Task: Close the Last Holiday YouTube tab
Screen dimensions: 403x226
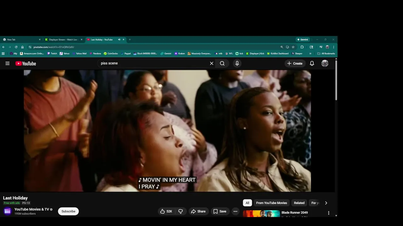Action: (x=123, y=40)
